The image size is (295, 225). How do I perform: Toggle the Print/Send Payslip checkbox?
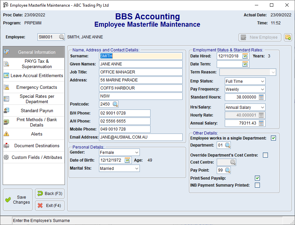click(x=257, y=178)
